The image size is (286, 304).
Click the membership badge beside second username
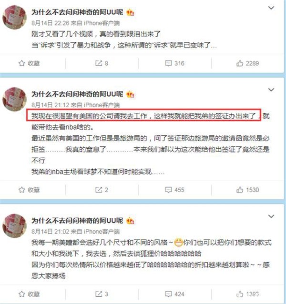[x=130, y=94]
